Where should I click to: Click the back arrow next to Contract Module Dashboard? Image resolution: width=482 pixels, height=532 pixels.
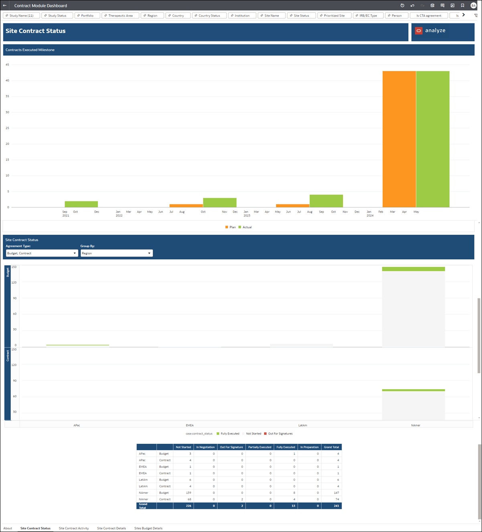[5, 6]
